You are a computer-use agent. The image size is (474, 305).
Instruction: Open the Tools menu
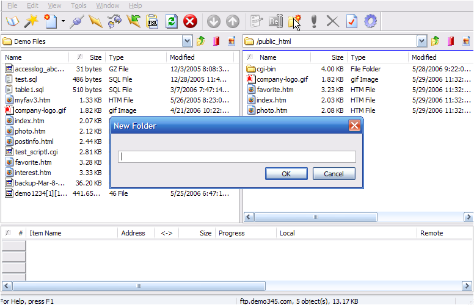point(79,5)
